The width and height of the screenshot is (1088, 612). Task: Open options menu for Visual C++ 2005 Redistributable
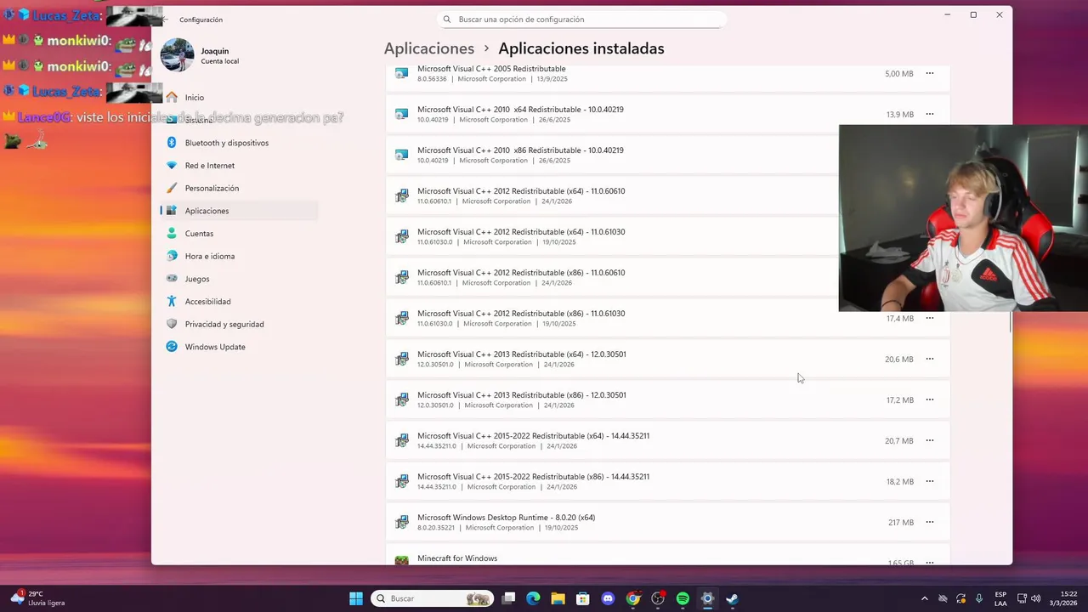929,73
